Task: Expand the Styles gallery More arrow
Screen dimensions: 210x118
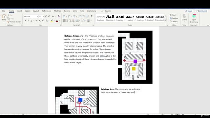Action: [166, 21]
